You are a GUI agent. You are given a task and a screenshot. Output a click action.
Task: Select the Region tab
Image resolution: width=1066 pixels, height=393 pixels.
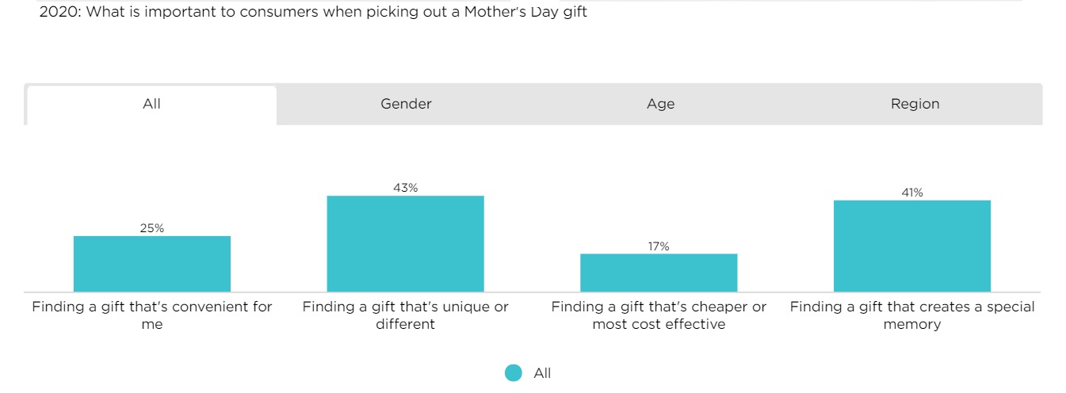915,105
